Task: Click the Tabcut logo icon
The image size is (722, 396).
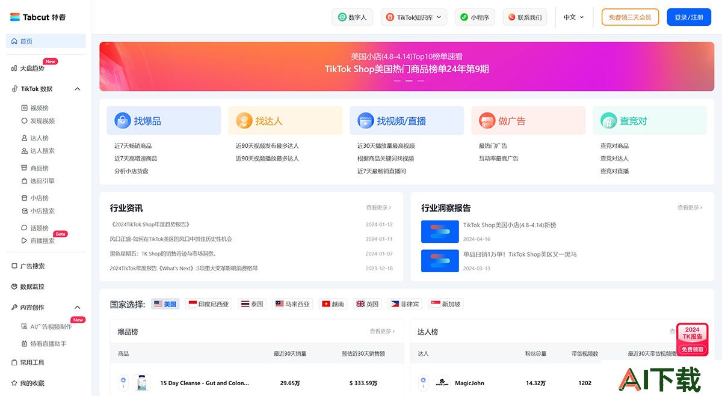Action: (x=15, y=17)
